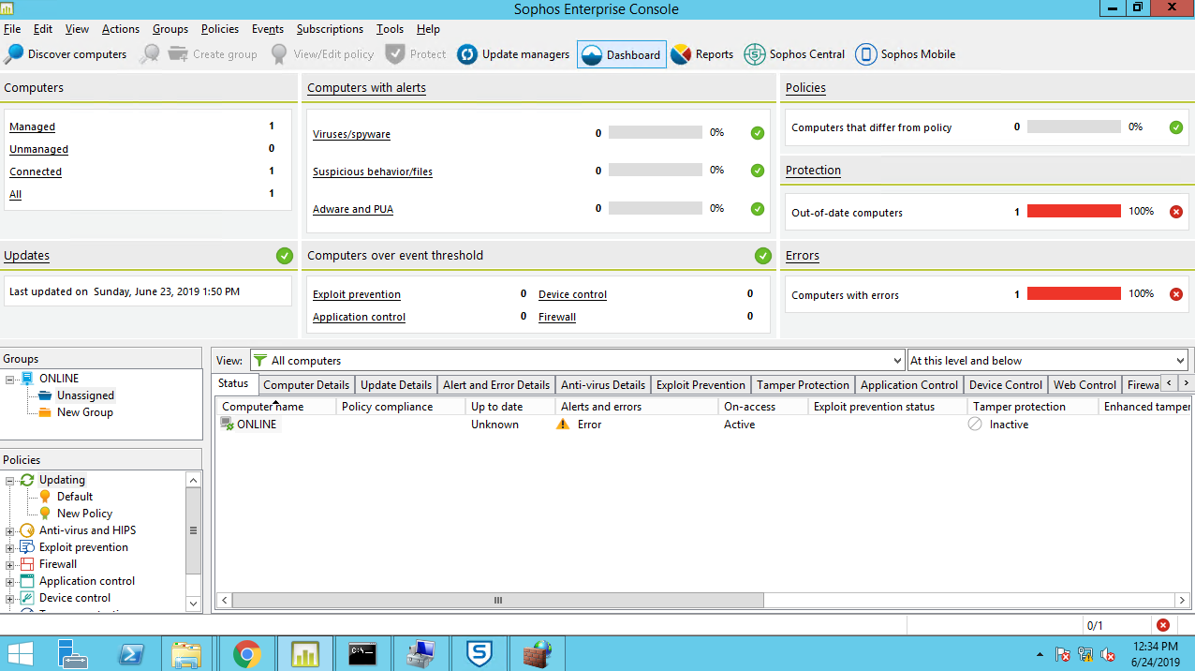
Task: Click the muted speaker icon in the system tray
Action: (x=1109, y=654)
